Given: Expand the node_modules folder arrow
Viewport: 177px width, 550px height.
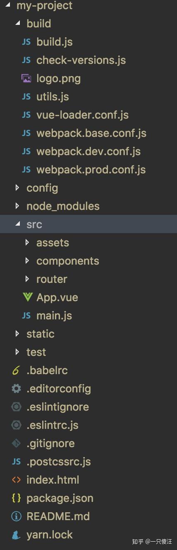Looking at the screenshot, I should (x=17, y=206).
